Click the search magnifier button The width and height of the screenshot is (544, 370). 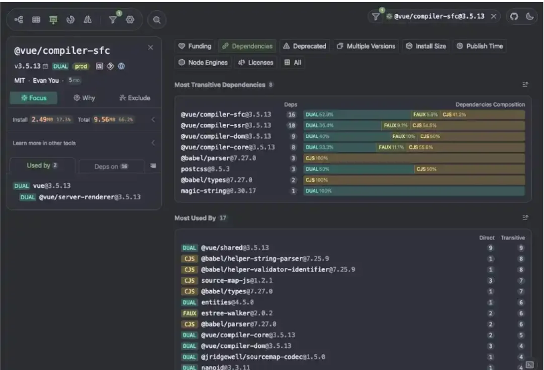(157, 20)
